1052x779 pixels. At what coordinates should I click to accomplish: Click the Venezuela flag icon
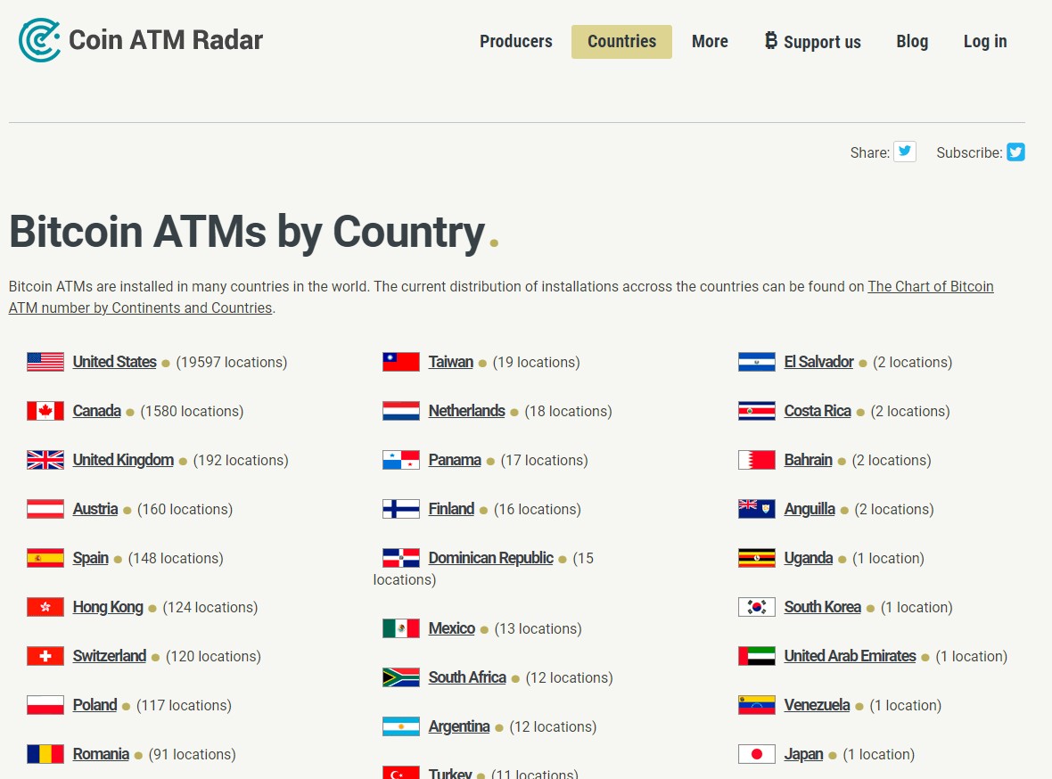757,704
